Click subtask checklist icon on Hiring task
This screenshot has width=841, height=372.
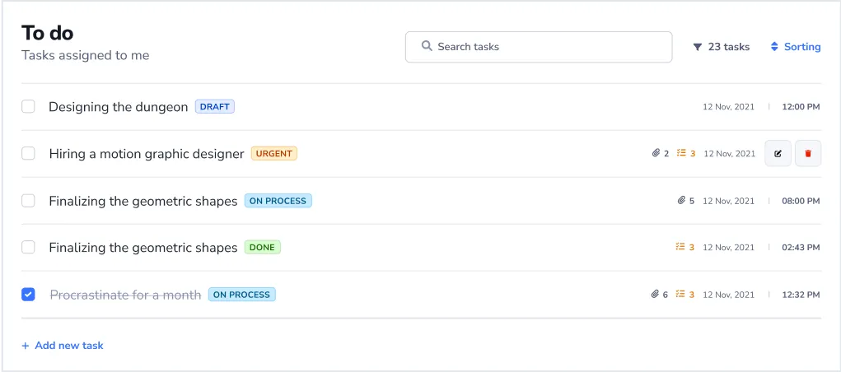(681, 154)
